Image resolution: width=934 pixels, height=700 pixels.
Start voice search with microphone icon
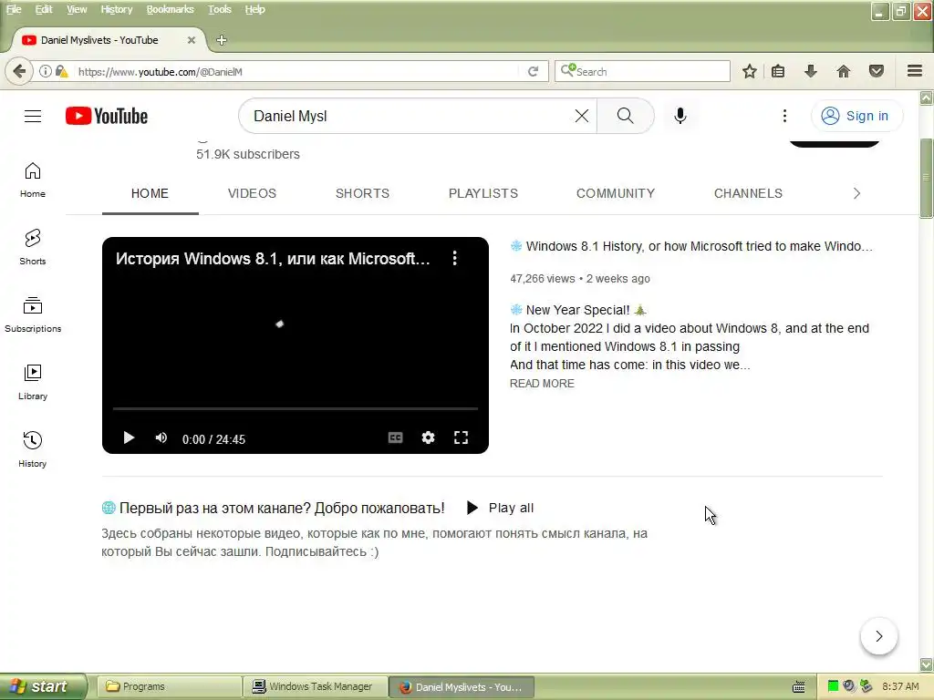point(680,116)
